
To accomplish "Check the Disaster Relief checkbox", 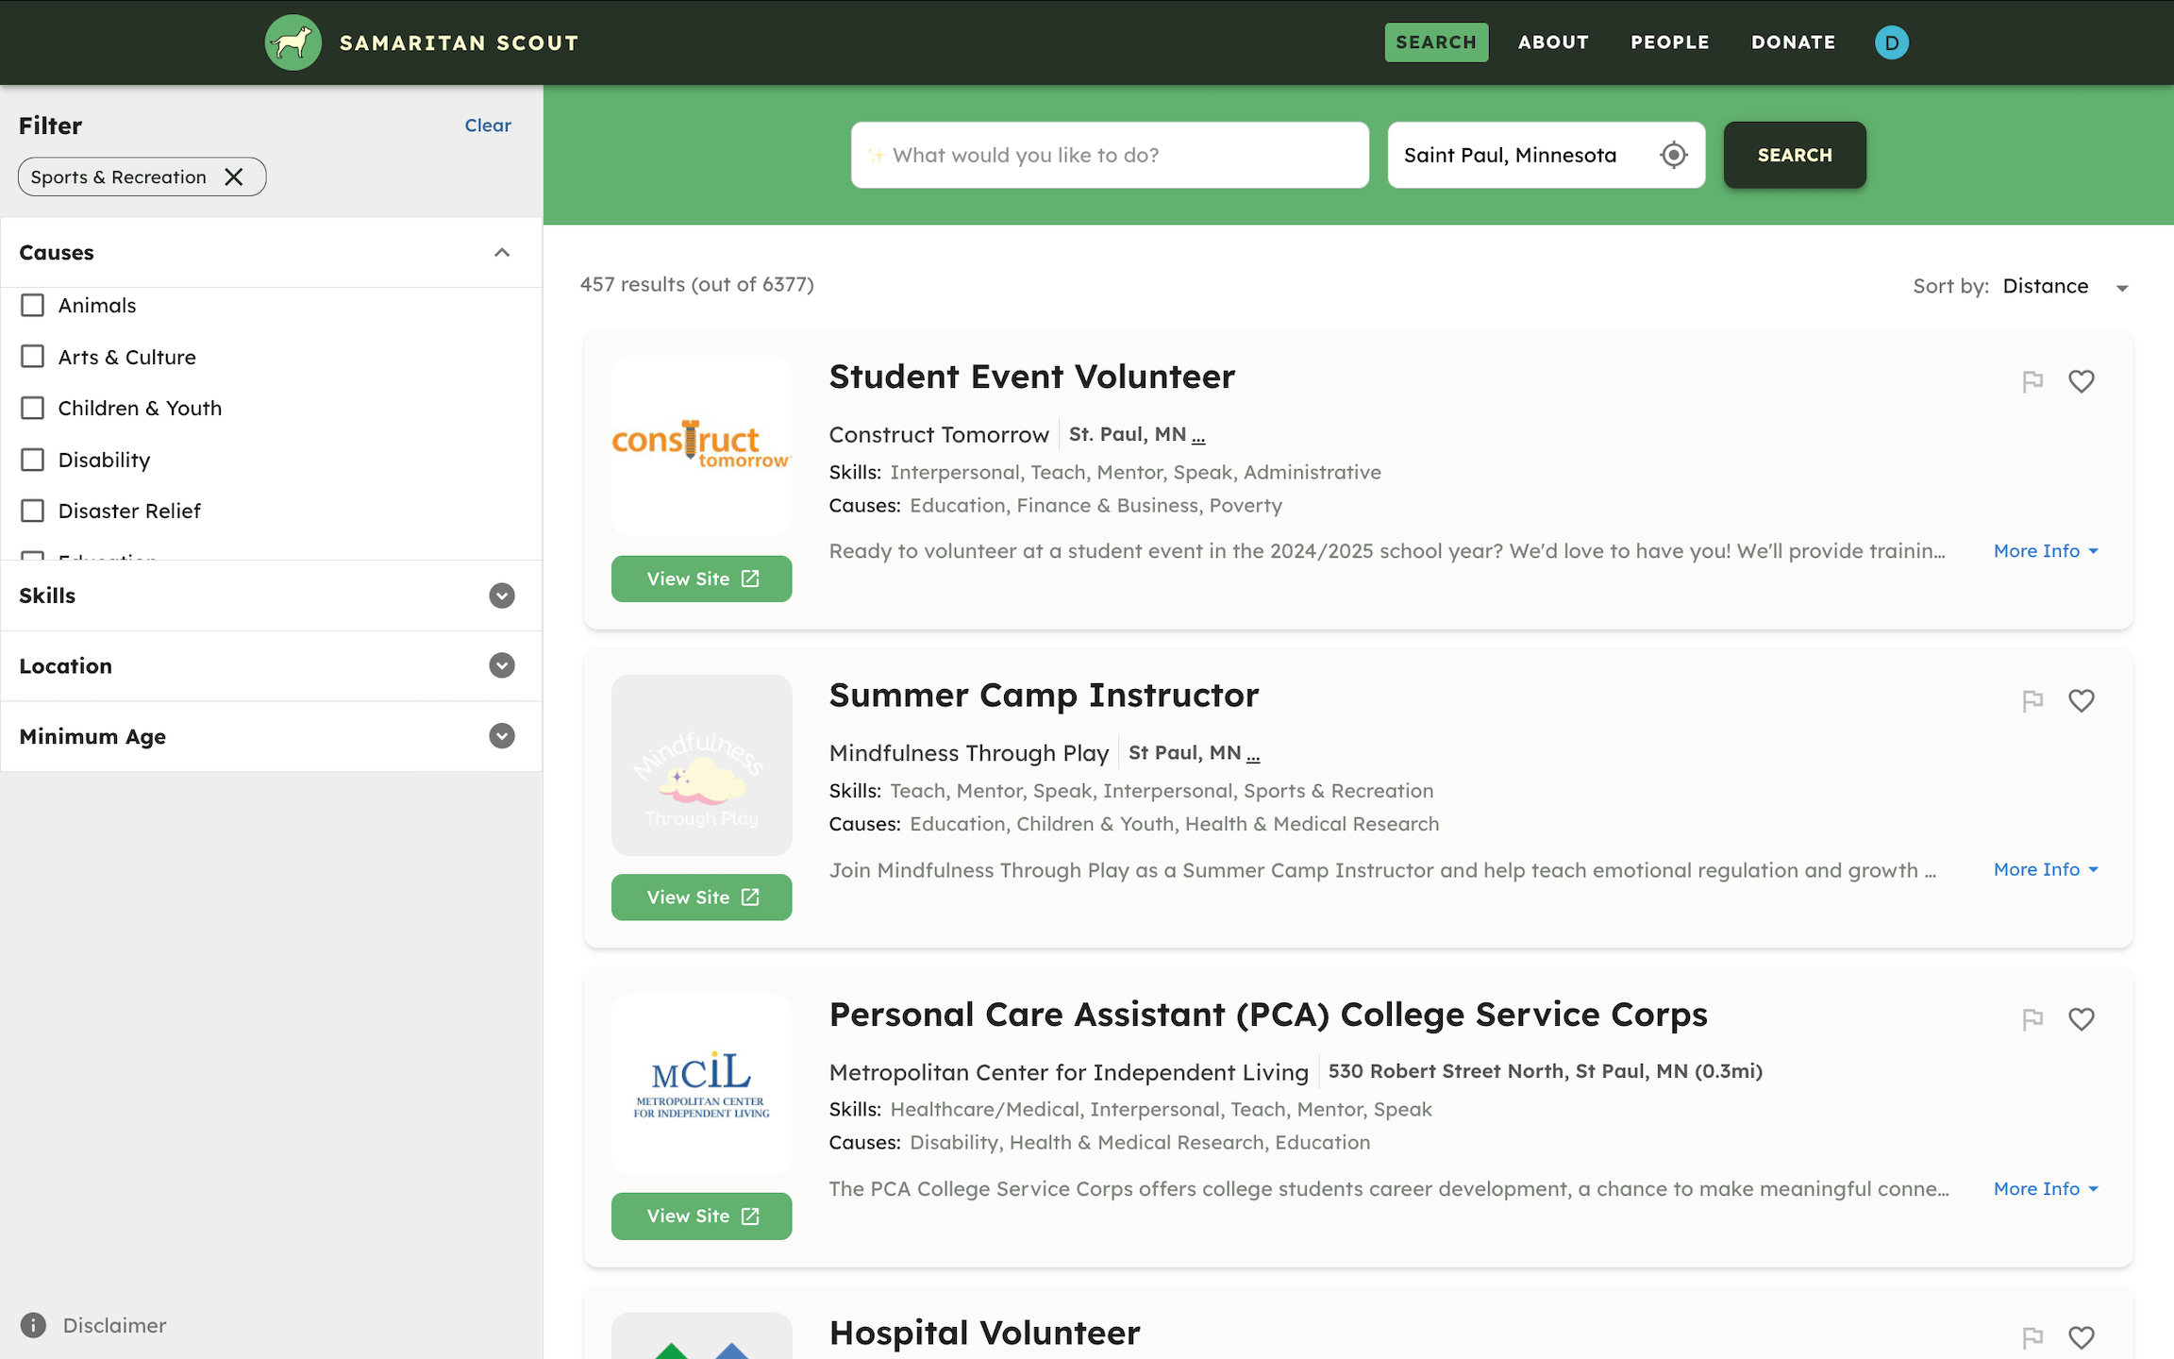I will [32, 511].
